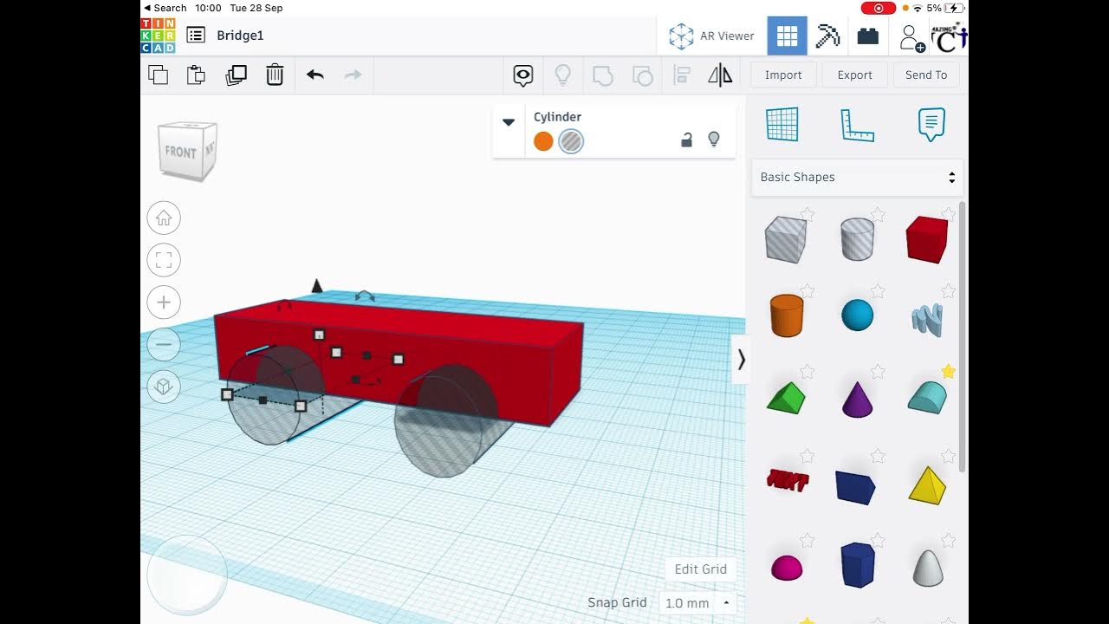The image size is (1109, 624).
Task: Open the Basic Shapes dropdown
Action: (857, 177)
